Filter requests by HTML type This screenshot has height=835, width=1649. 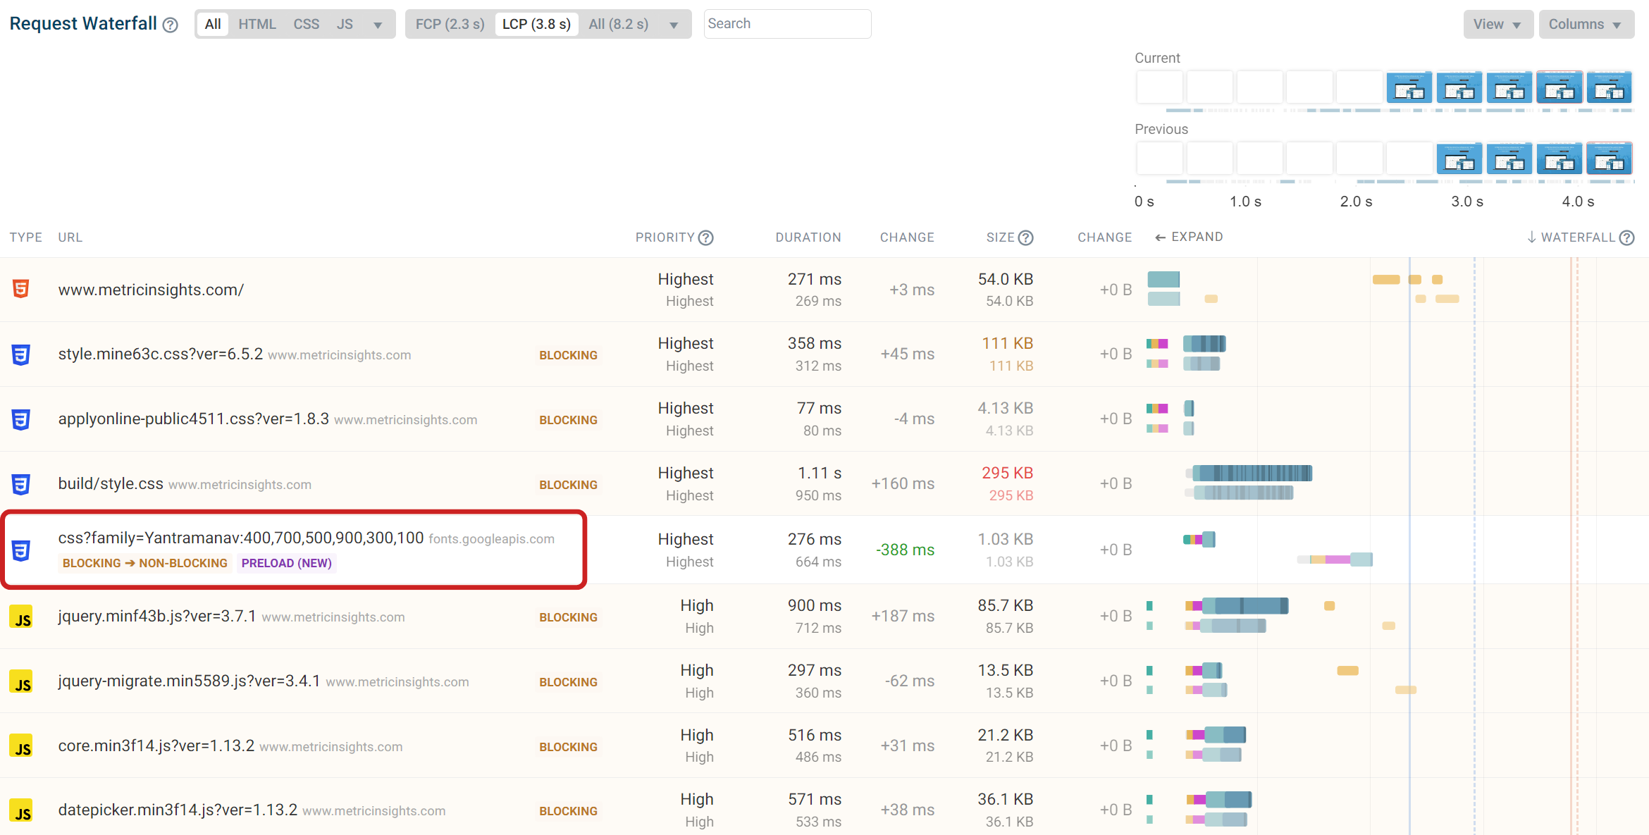click(x=257, y=24)
